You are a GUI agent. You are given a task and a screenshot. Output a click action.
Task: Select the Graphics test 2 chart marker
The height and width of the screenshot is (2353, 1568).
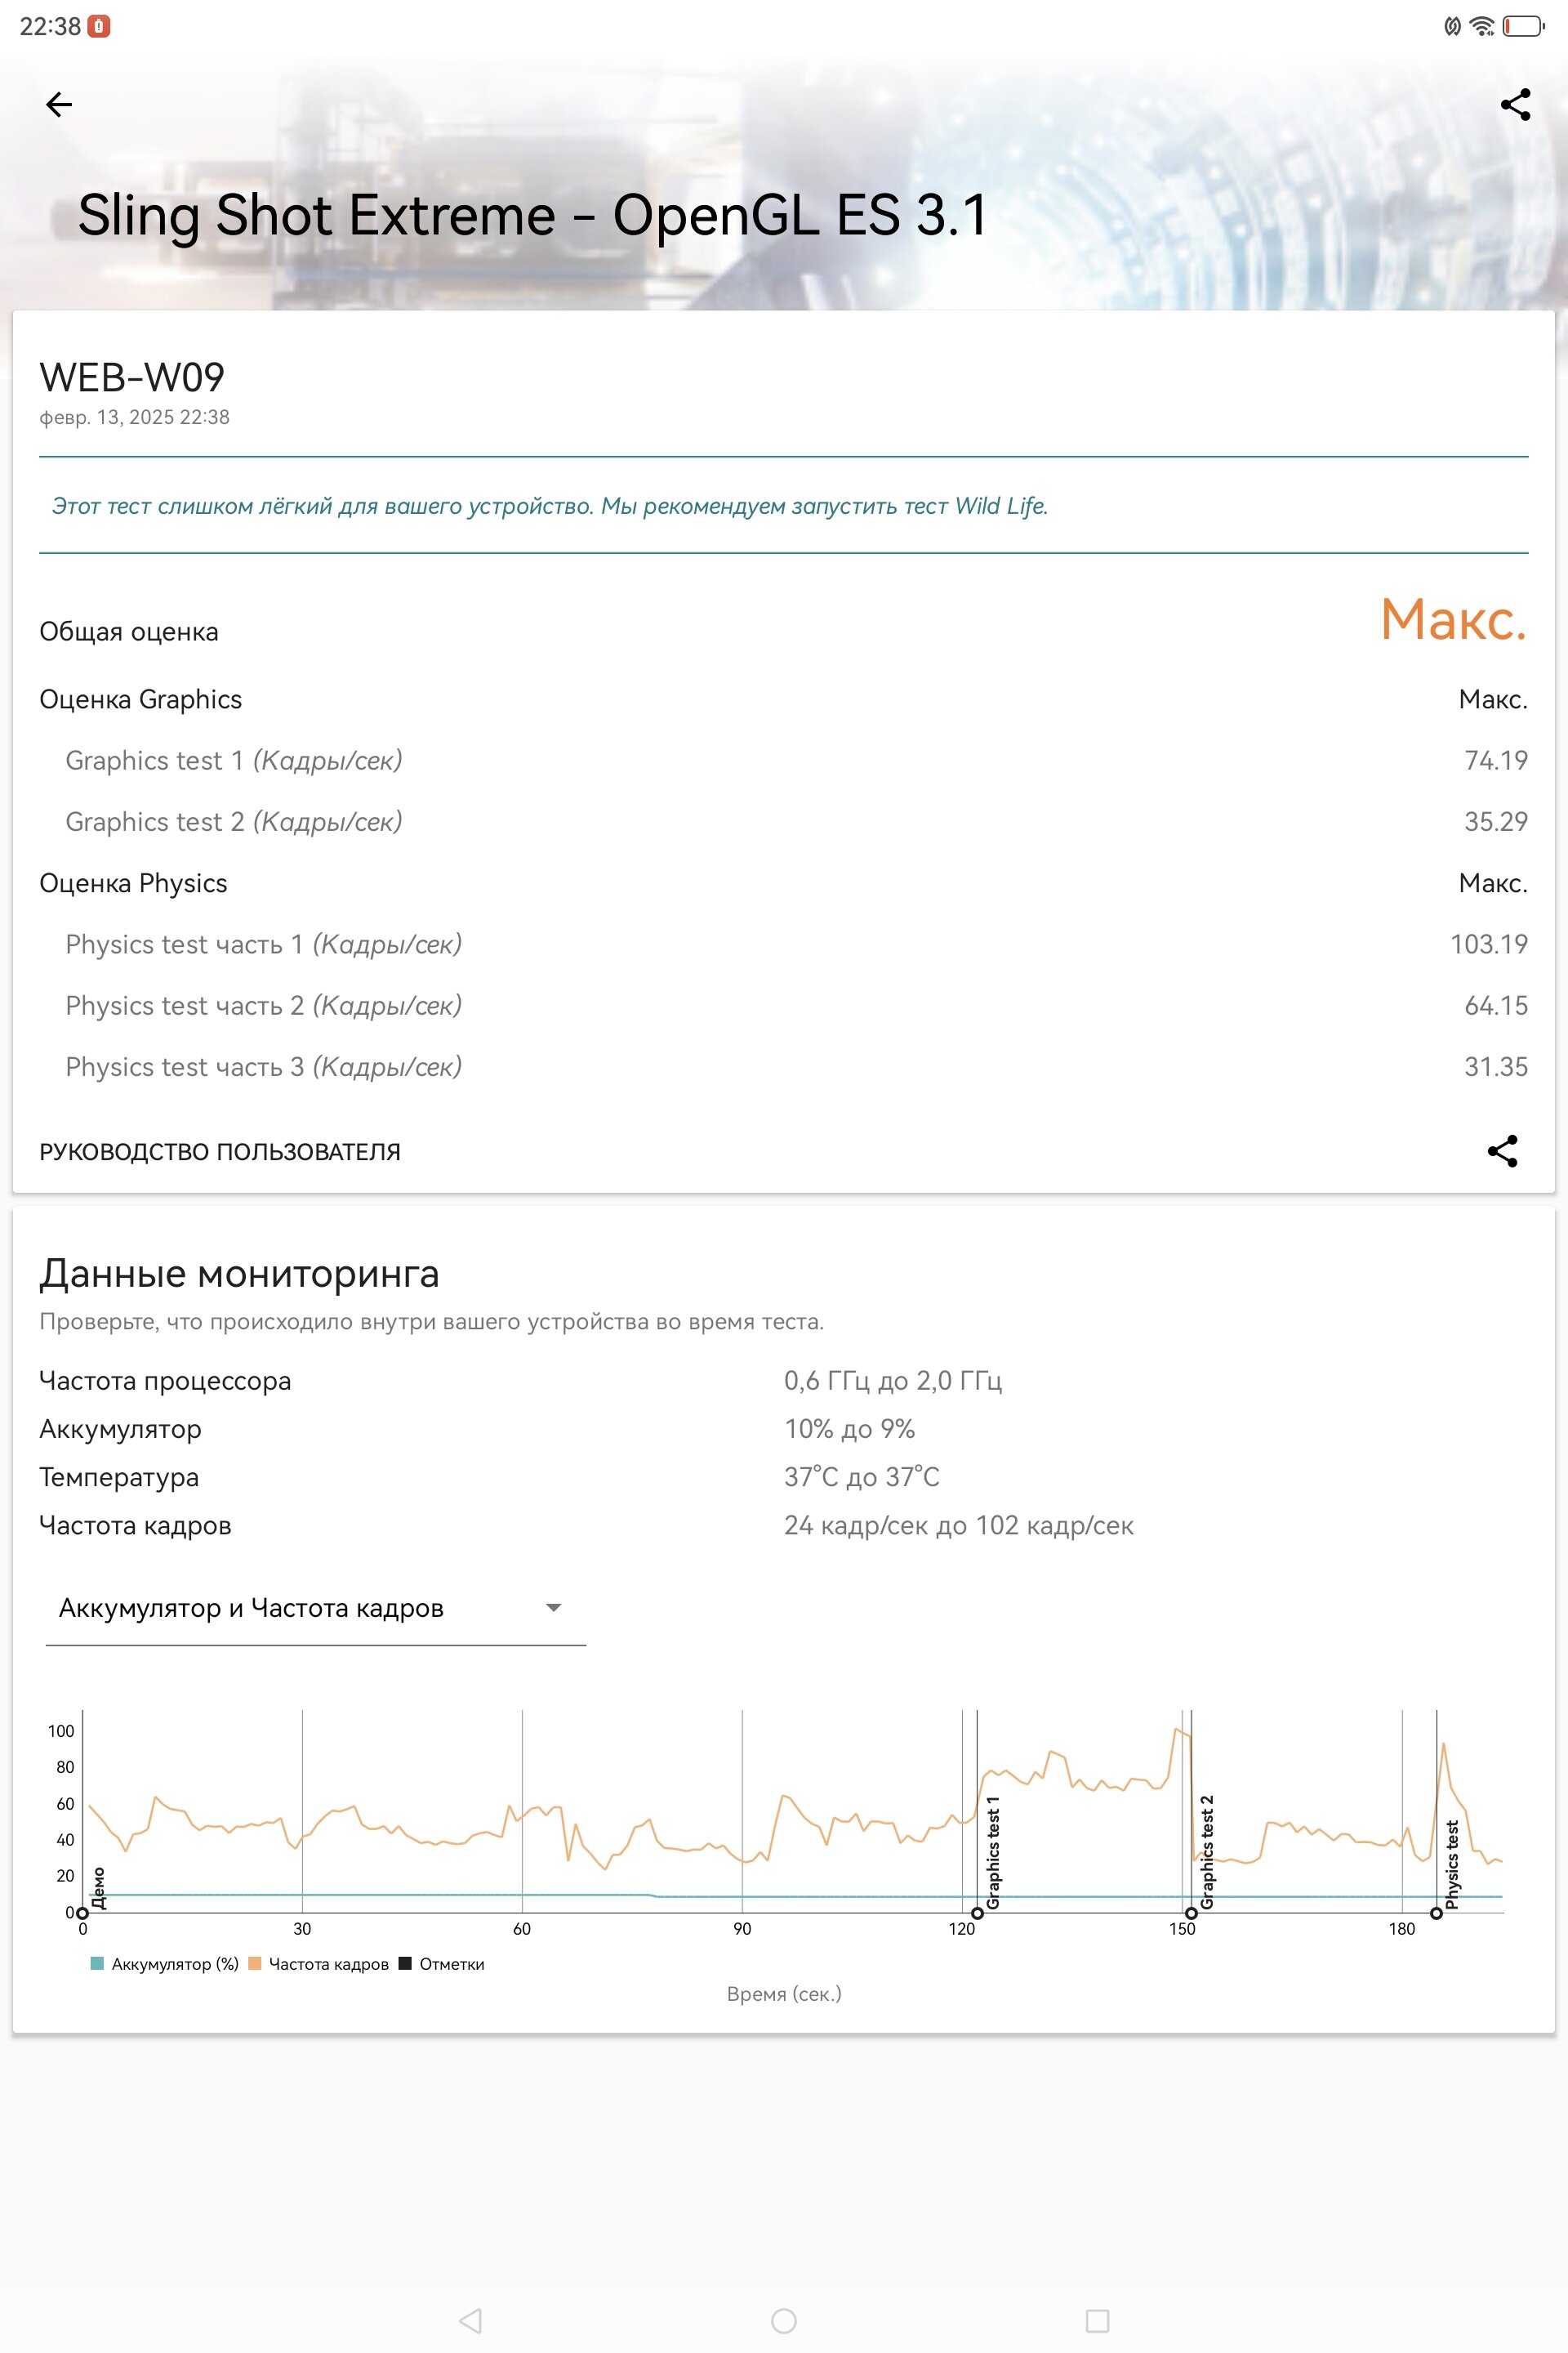pyautogui.click(x=1191, y=1913)
